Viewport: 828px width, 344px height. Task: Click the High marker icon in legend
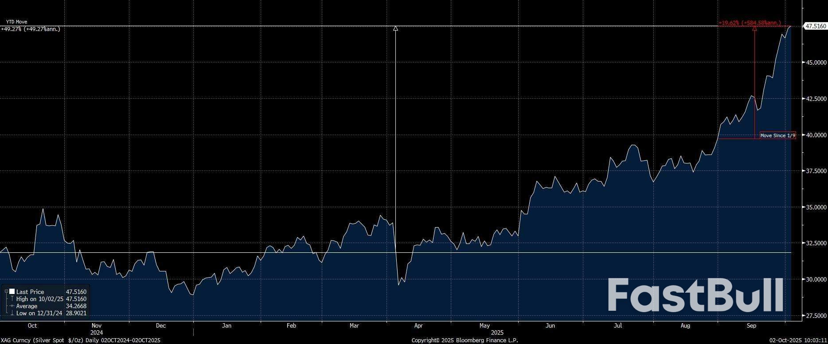(12, 299)
